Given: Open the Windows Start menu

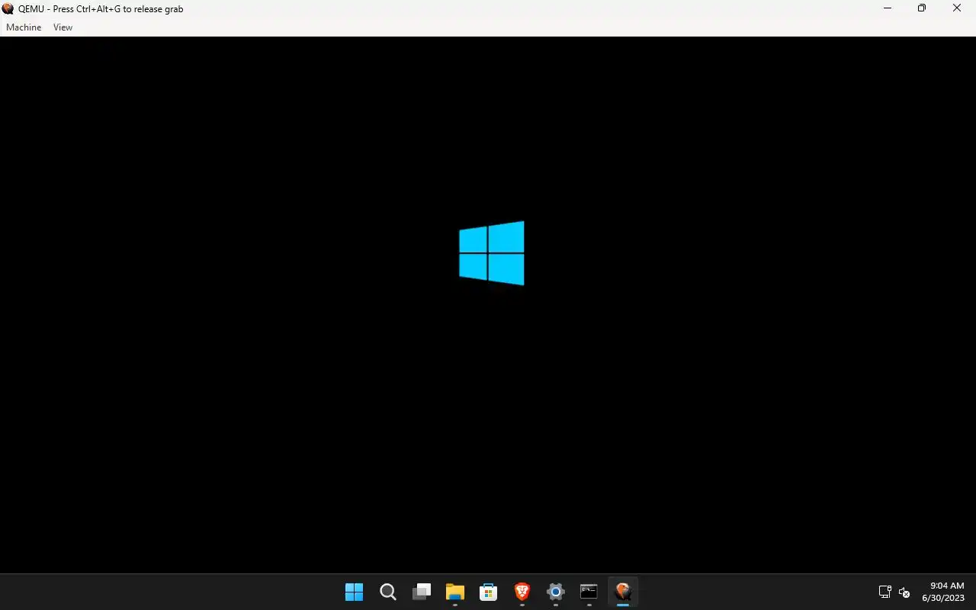Looking at the screenshot, I should pos(354,592).
